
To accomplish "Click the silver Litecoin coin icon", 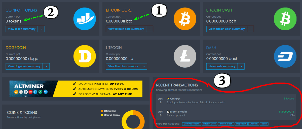I will click(185, 57).
